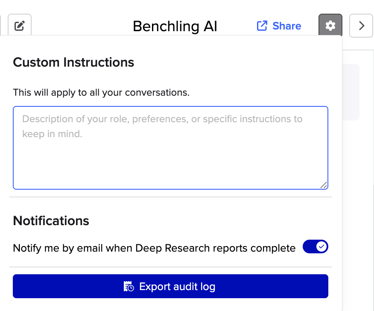Close settings using the gear icon
This screenshot has width=374, height=311.
[x=330, y=26]
